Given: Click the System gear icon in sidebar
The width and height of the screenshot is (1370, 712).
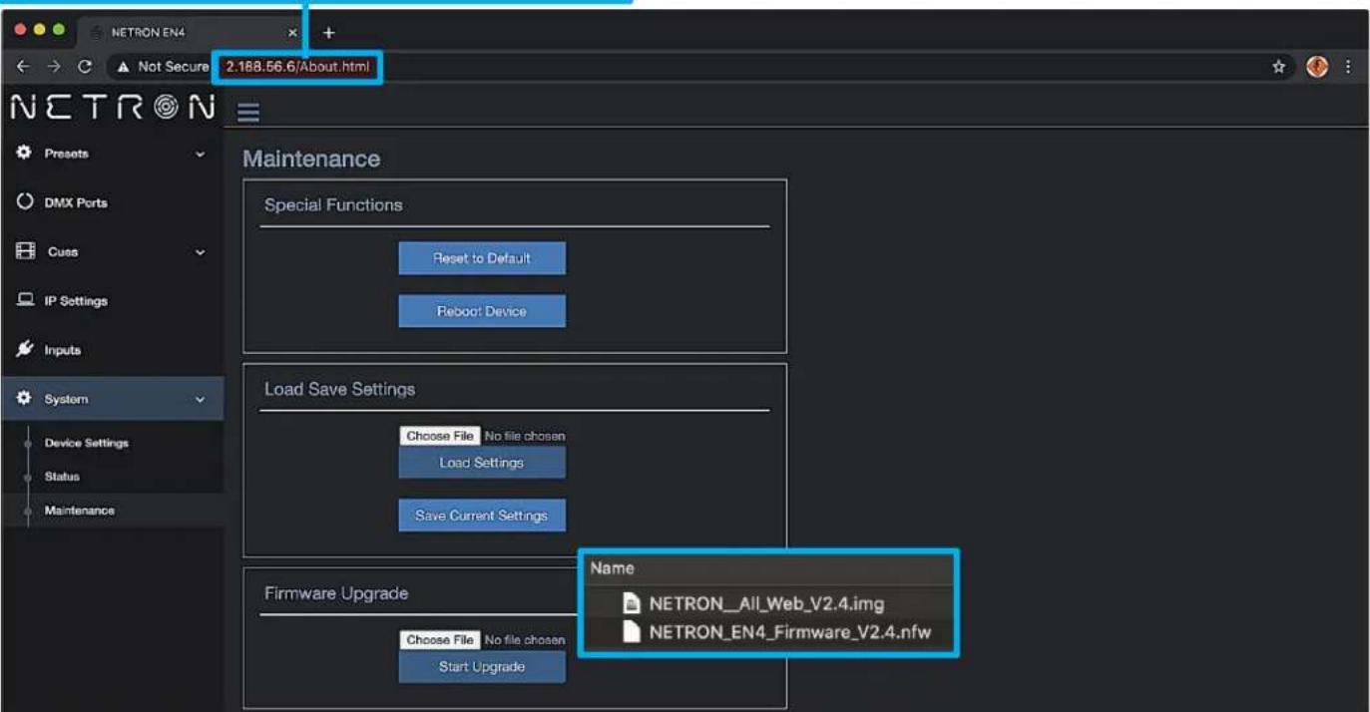Looking at the screenshot, I should coord(24,399).
